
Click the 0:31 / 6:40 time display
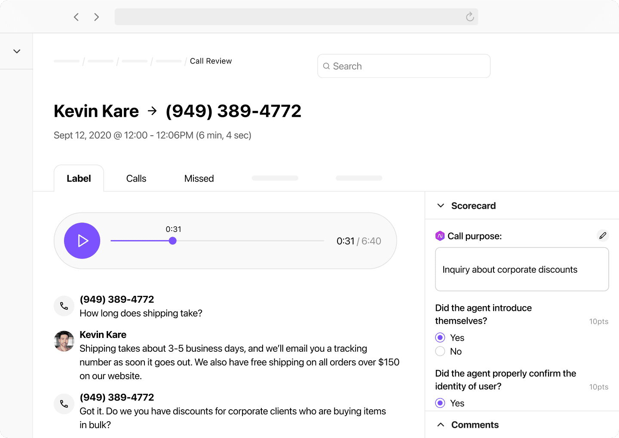(359, 241)
